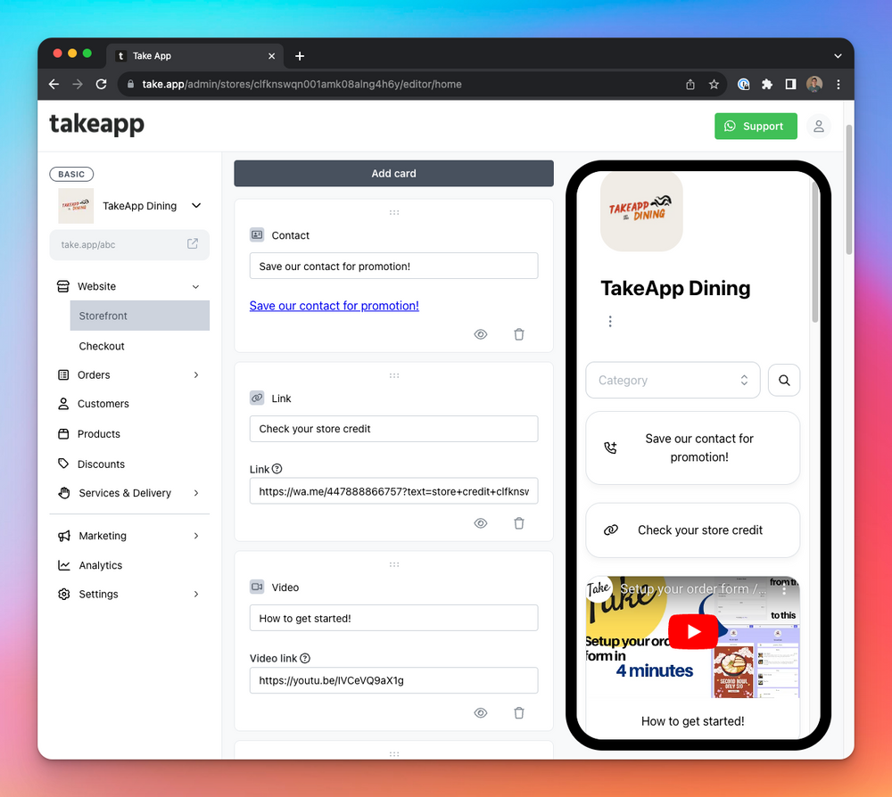Collapse the Website menu section
892x797 pixels.
195,286
